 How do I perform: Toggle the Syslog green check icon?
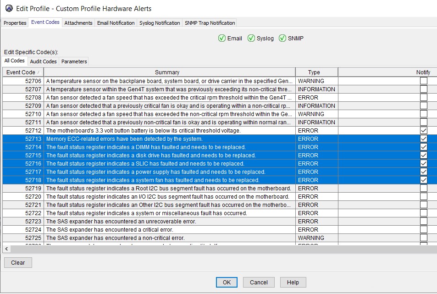(x=251, y=38)
